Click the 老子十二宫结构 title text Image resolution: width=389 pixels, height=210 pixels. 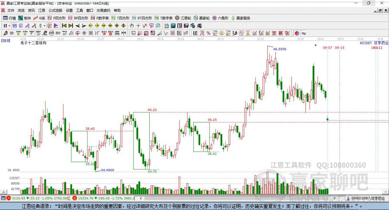pos(33,43)
